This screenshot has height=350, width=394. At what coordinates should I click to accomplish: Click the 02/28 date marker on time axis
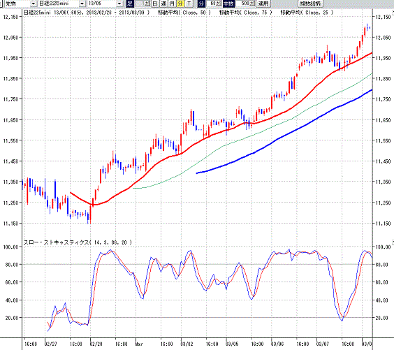point(96,344)
